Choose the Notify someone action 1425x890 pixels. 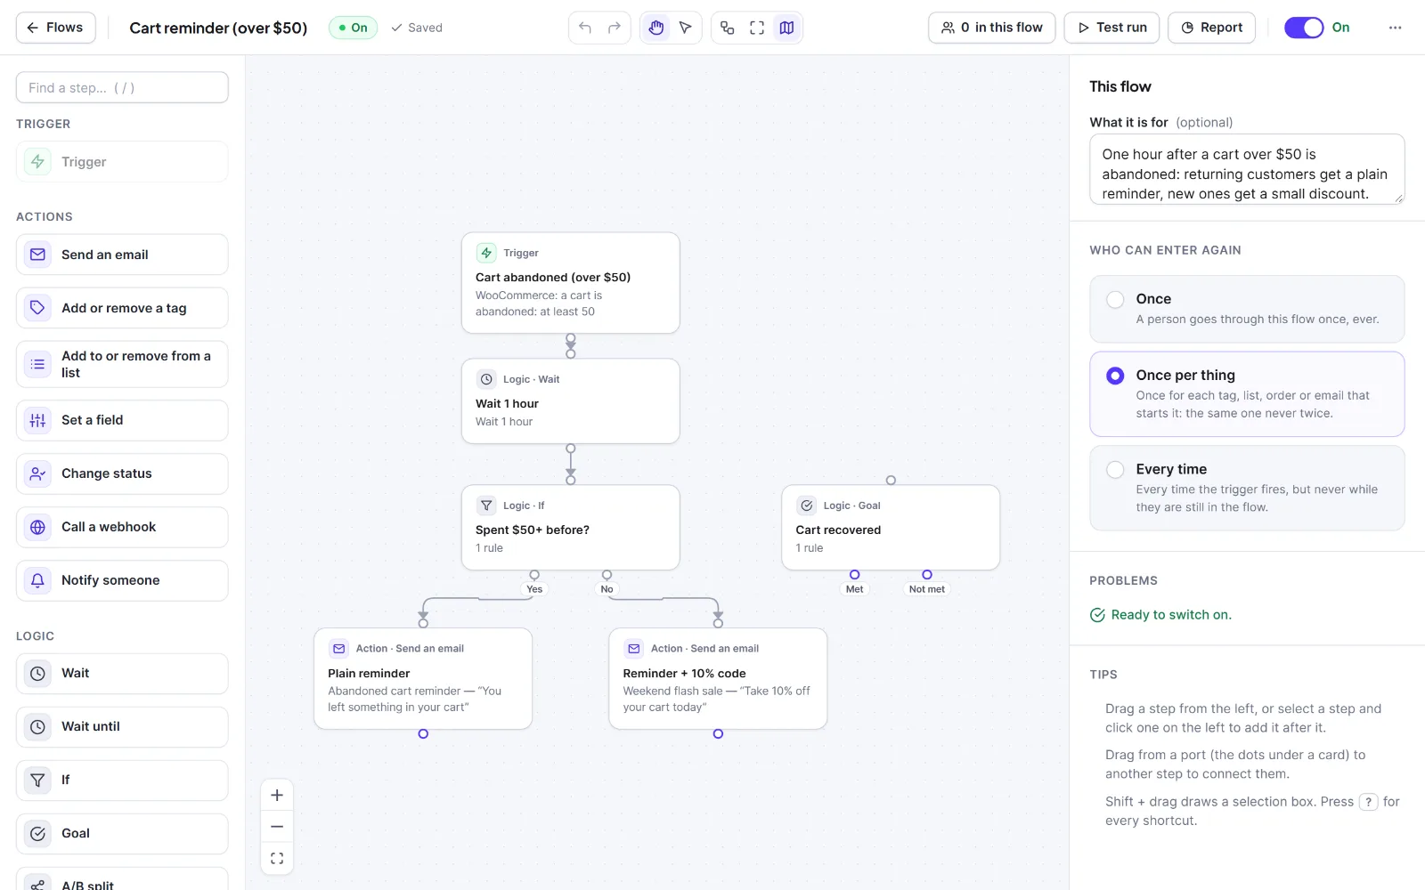pyautogui.click(x=122, y=580)
